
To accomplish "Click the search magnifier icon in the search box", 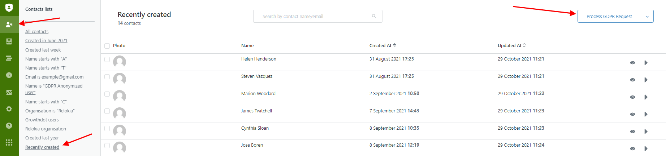I will (374, 16).
